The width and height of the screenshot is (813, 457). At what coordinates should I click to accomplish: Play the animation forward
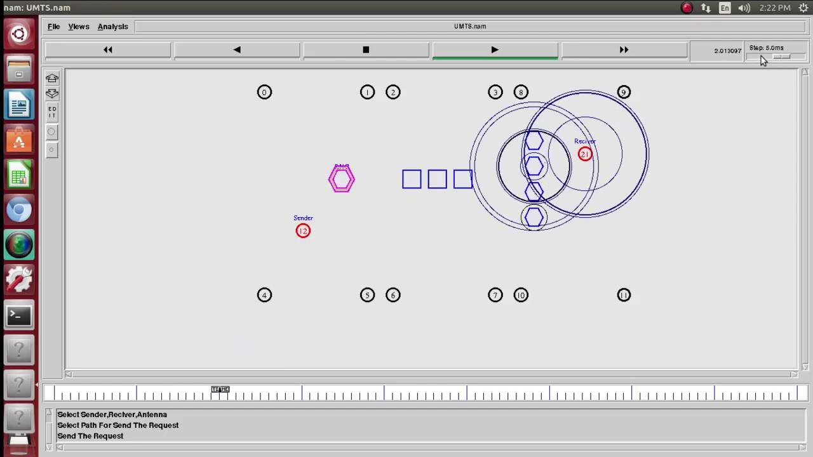click(495, 50)
